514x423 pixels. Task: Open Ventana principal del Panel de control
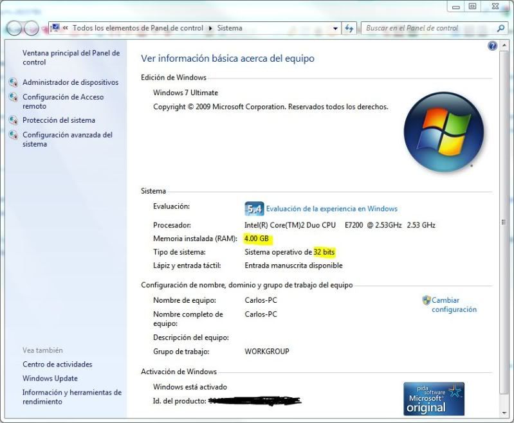pos(71,58)
